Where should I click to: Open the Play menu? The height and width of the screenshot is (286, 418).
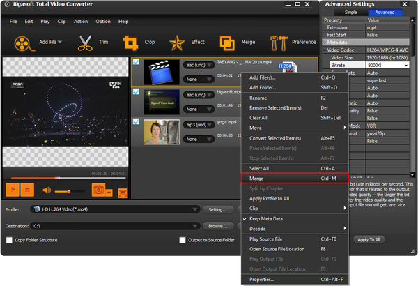point(45,22)
